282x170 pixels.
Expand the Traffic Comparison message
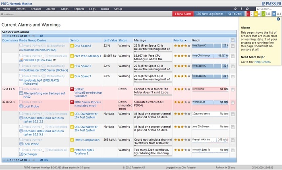153,145
